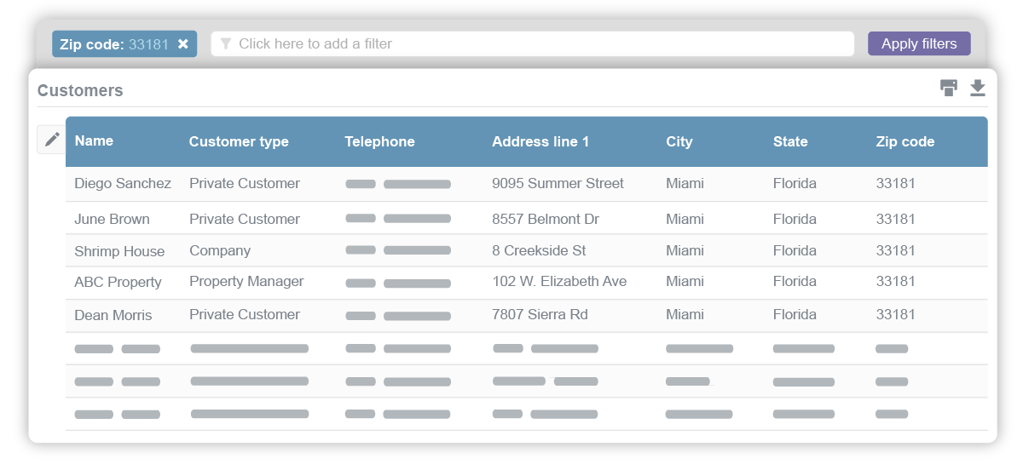Click the State column header

790,142
